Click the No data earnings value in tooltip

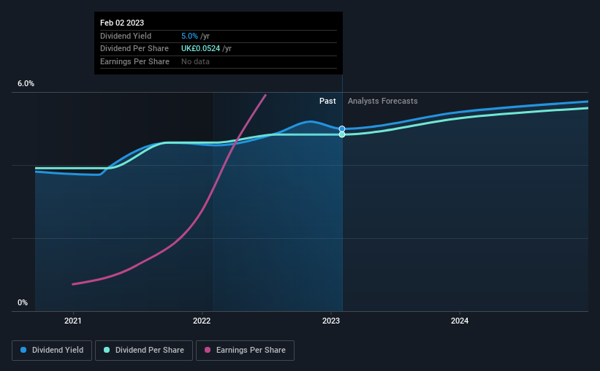coord(196,61)
